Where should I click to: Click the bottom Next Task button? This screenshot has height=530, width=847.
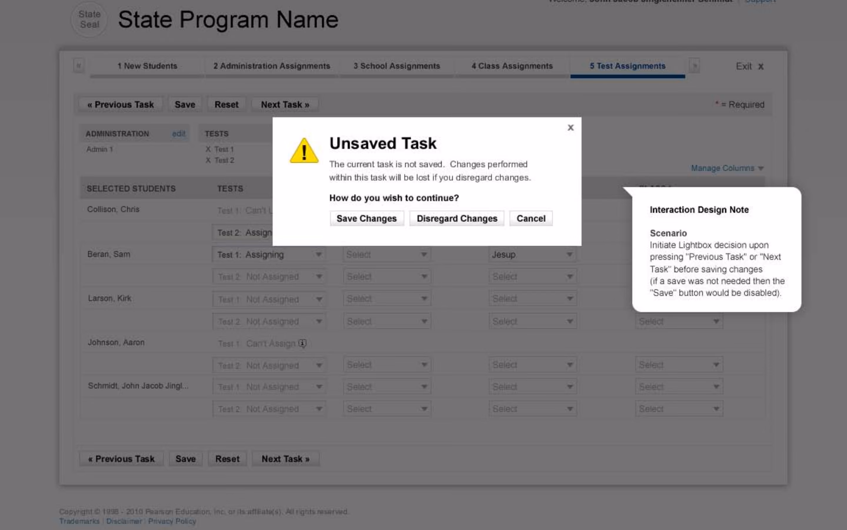point(286,459)
